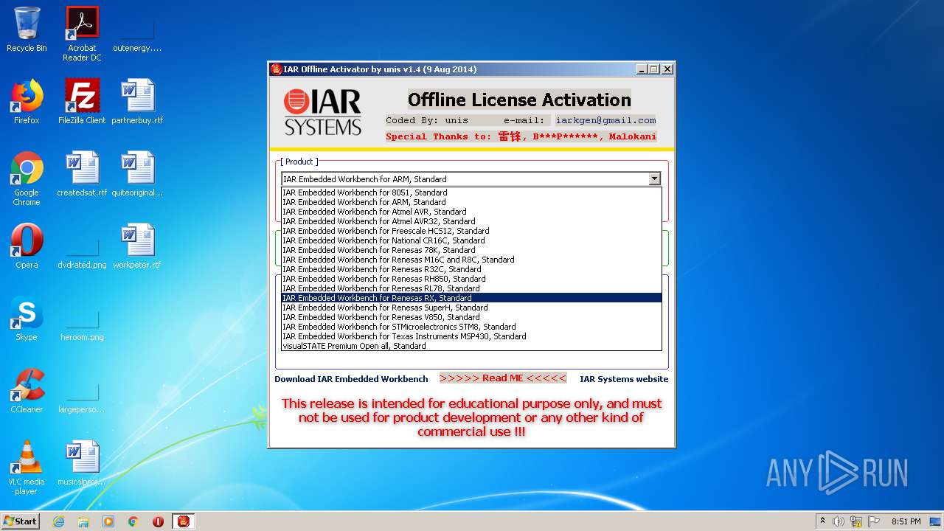
Task: Launch Acrobat Reader DC shortcut
Action: (x=82, y=34)
